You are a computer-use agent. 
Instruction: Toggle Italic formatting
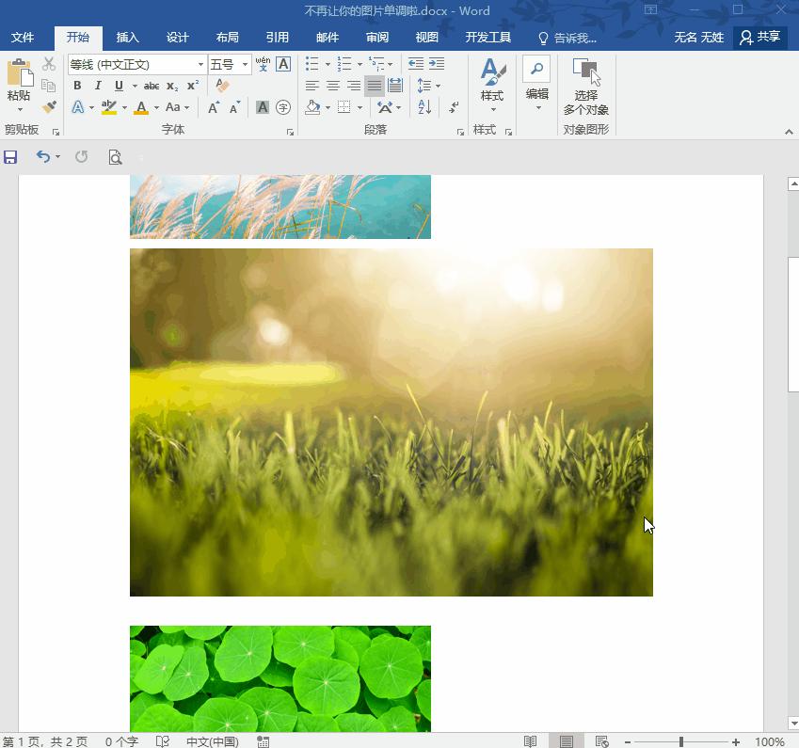pos(98,86)
